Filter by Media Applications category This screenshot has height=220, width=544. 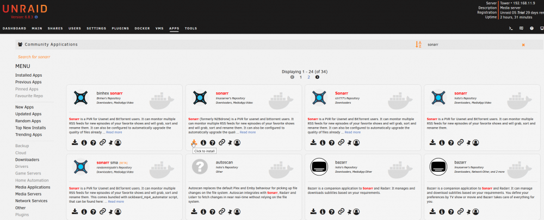33,187
